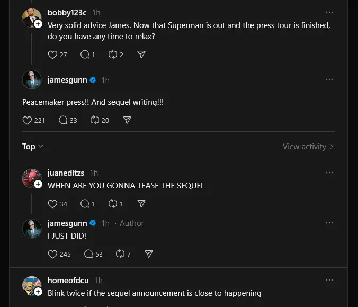The height and width of the screenshot is (307, 358).
Task: Open View activity link
Action: (308, 147)
